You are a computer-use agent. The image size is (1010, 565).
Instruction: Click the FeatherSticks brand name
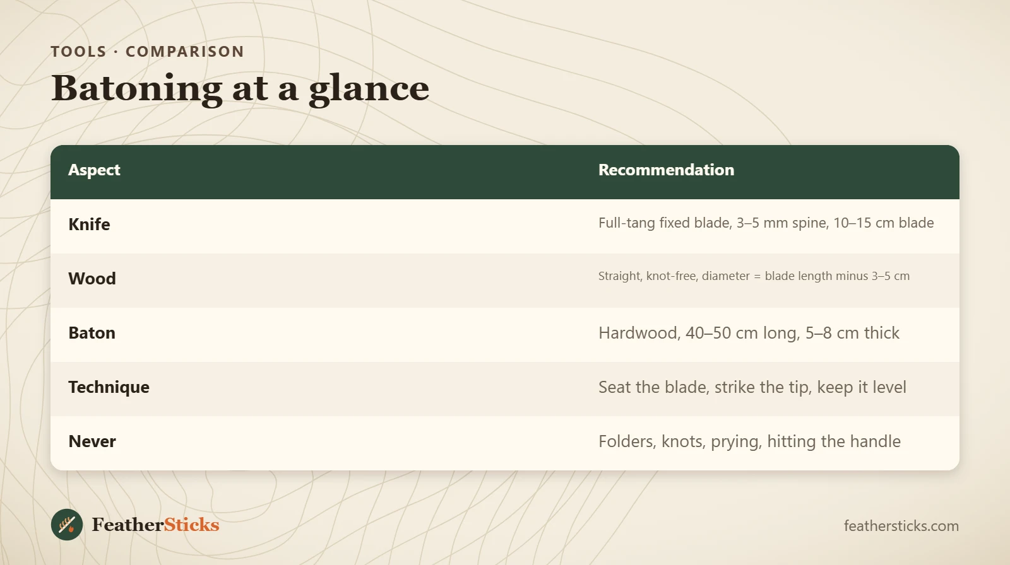(155, 525)
